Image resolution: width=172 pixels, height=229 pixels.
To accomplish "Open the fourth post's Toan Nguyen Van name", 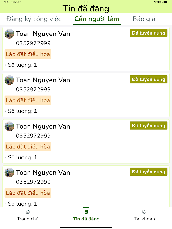I will coord(43,173).
